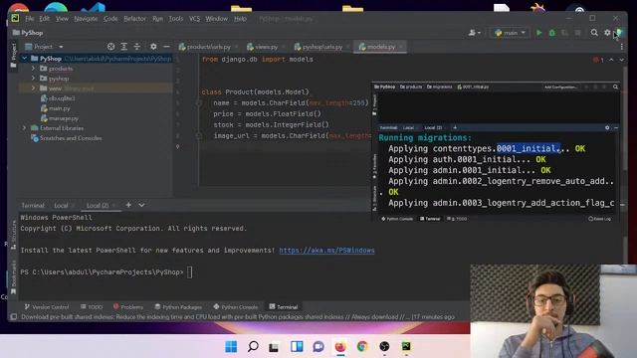
Task: Open the editor tabs more menu
Action: coord(621,47)
